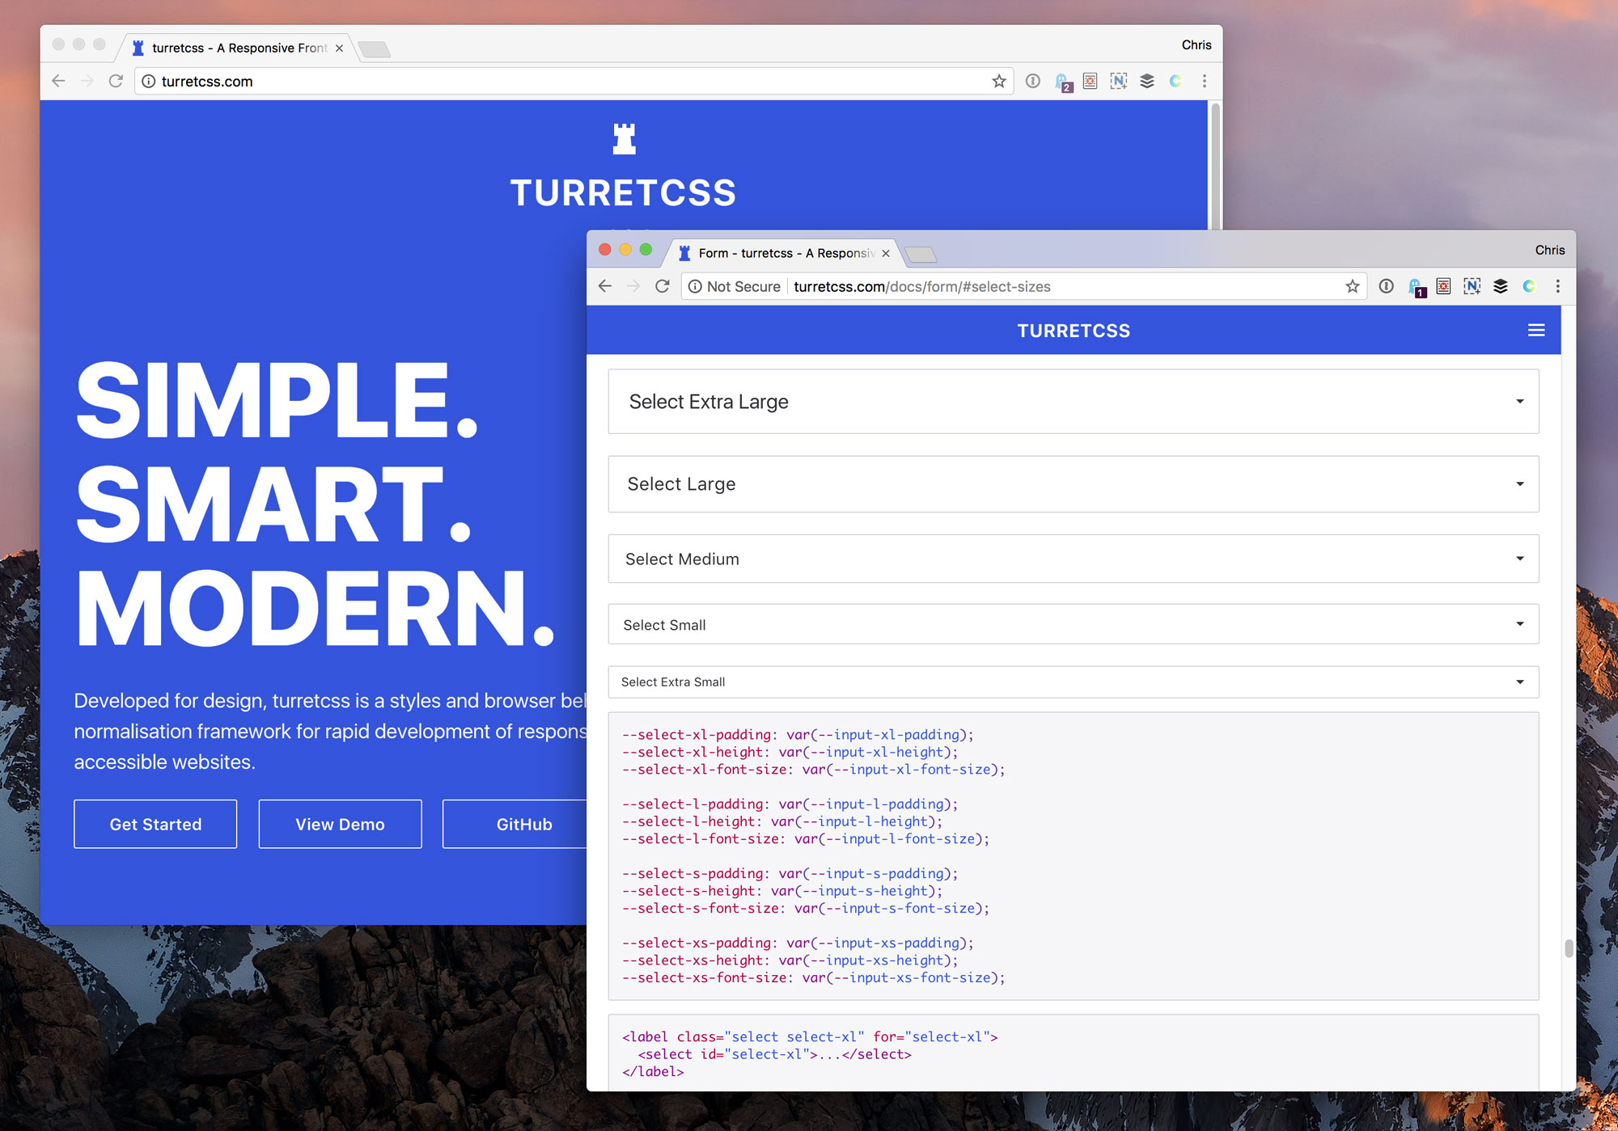
Task: Open the Select Extra Large dropdown
Action: pos(1073,402)
